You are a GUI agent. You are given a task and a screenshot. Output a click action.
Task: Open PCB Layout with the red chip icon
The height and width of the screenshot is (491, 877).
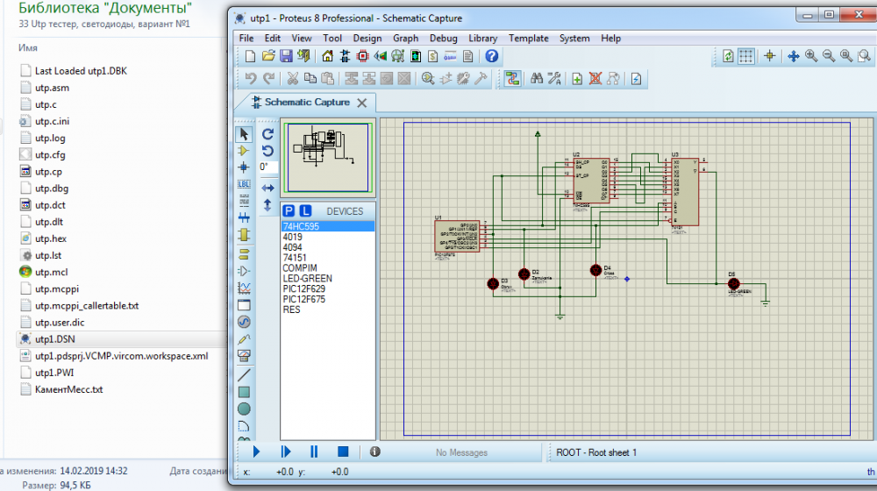click(362, 56)
